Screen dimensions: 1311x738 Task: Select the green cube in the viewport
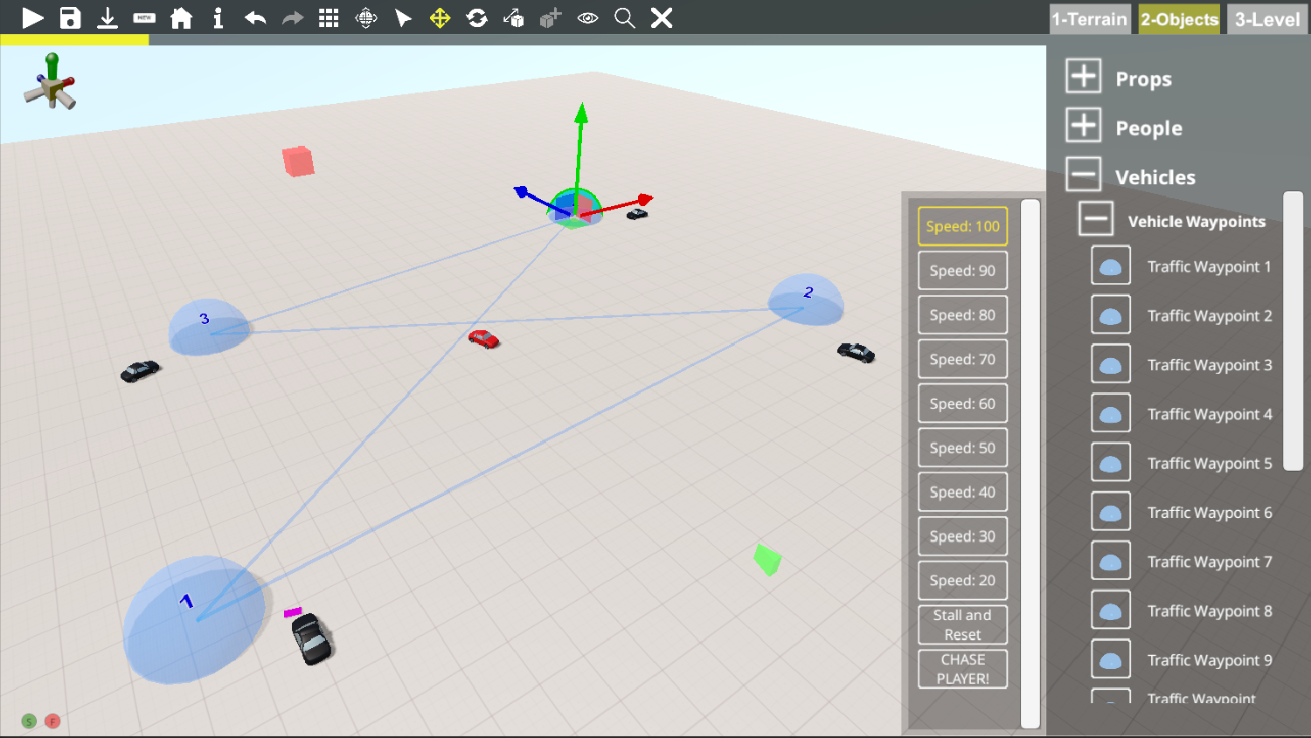[x=767, y=560]
